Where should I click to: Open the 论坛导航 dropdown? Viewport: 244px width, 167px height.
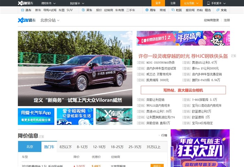(x=191, y=3)
